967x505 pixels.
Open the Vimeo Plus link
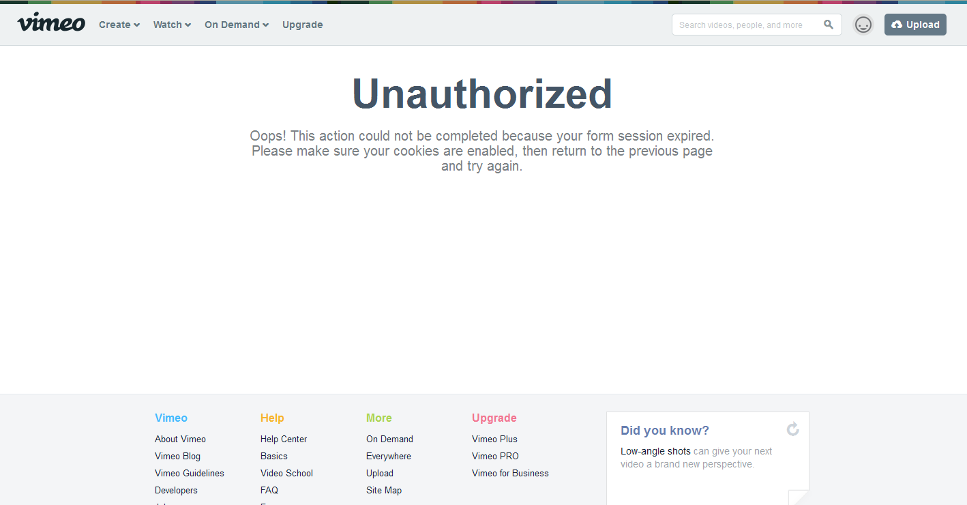pyautogui.click(x=494, y=439)
